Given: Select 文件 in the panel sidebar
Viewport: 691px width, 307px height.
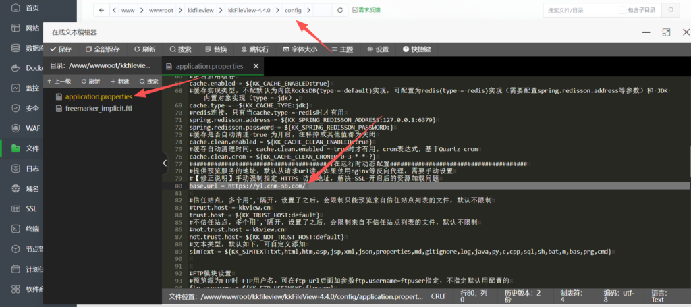Looking at the screenshot, I should point(26,148).
